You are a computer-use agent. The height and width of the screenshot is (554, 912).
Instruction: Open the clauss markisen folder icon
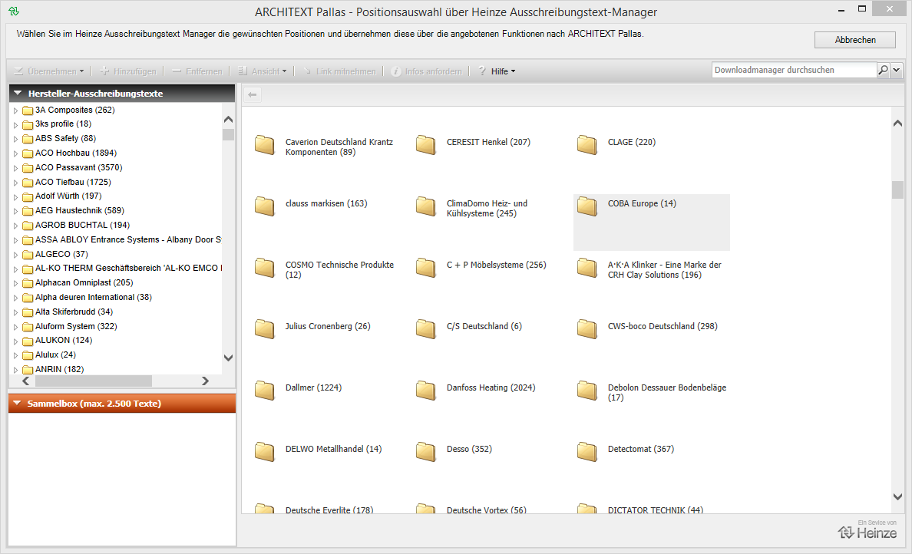pos(265,206)
